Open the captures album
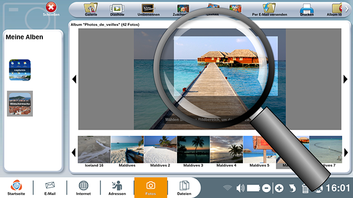The width and height of the screenshot is (353, 198). [x=20, y=70]
